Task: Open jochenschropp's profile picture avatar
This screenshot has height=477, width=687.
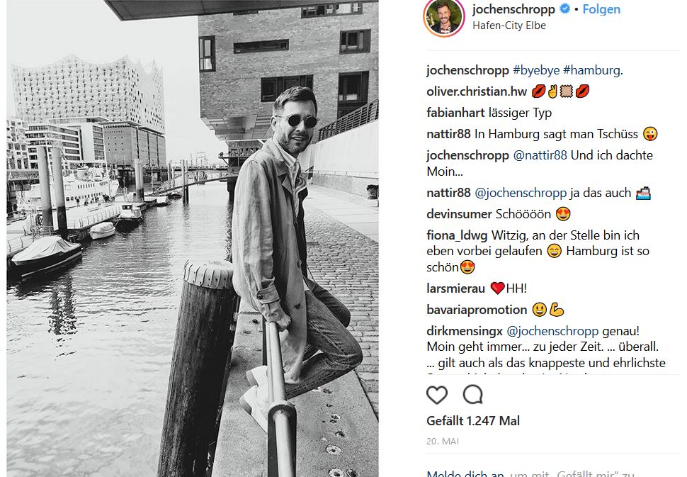Action: [x=444, y=17]
